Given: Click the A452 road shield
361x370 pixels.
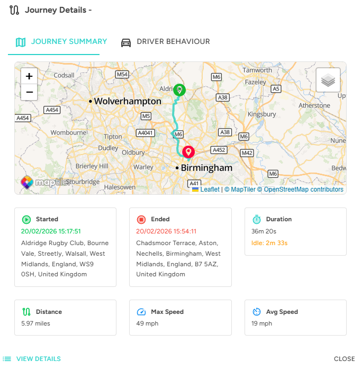Looking at the screenshot, I should pos(219,150).
